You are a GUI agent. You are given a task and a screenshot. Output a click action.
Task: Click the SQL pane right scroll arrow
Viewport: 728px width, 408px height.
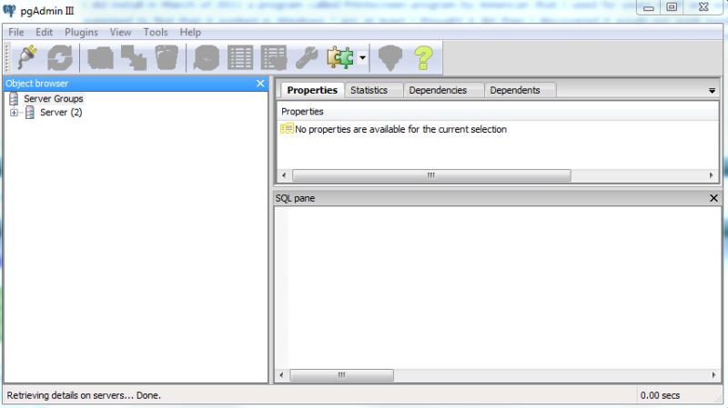713,374
